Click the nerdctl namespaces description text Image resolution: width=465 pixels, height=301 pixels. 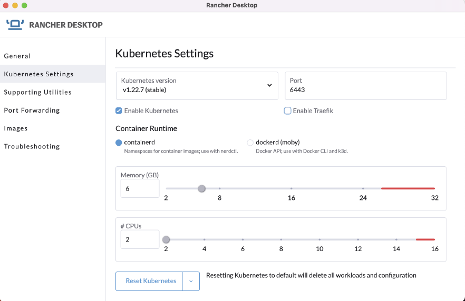pyautogui.click(x=181, y=151)
